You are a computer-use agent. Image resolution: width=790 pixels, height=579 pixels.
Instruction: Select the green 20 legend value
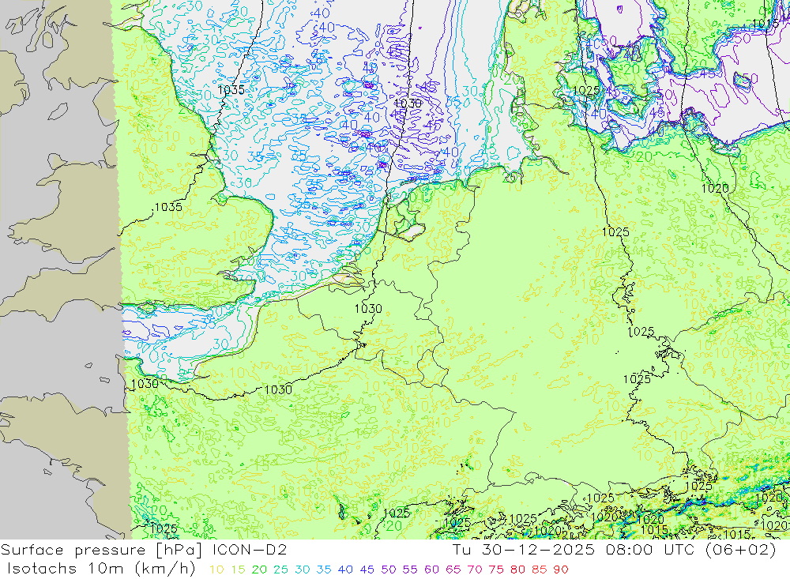pos(259,570)
